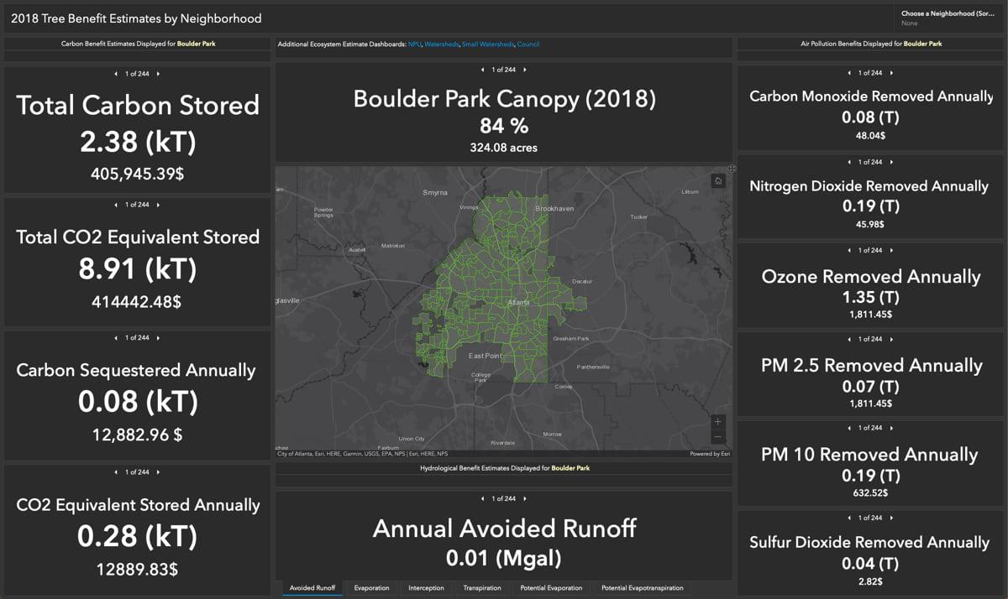Viewport: 1008px width, 599px height.
Task: Previous record arrow for PM 10 Removed
Action: 851,429
